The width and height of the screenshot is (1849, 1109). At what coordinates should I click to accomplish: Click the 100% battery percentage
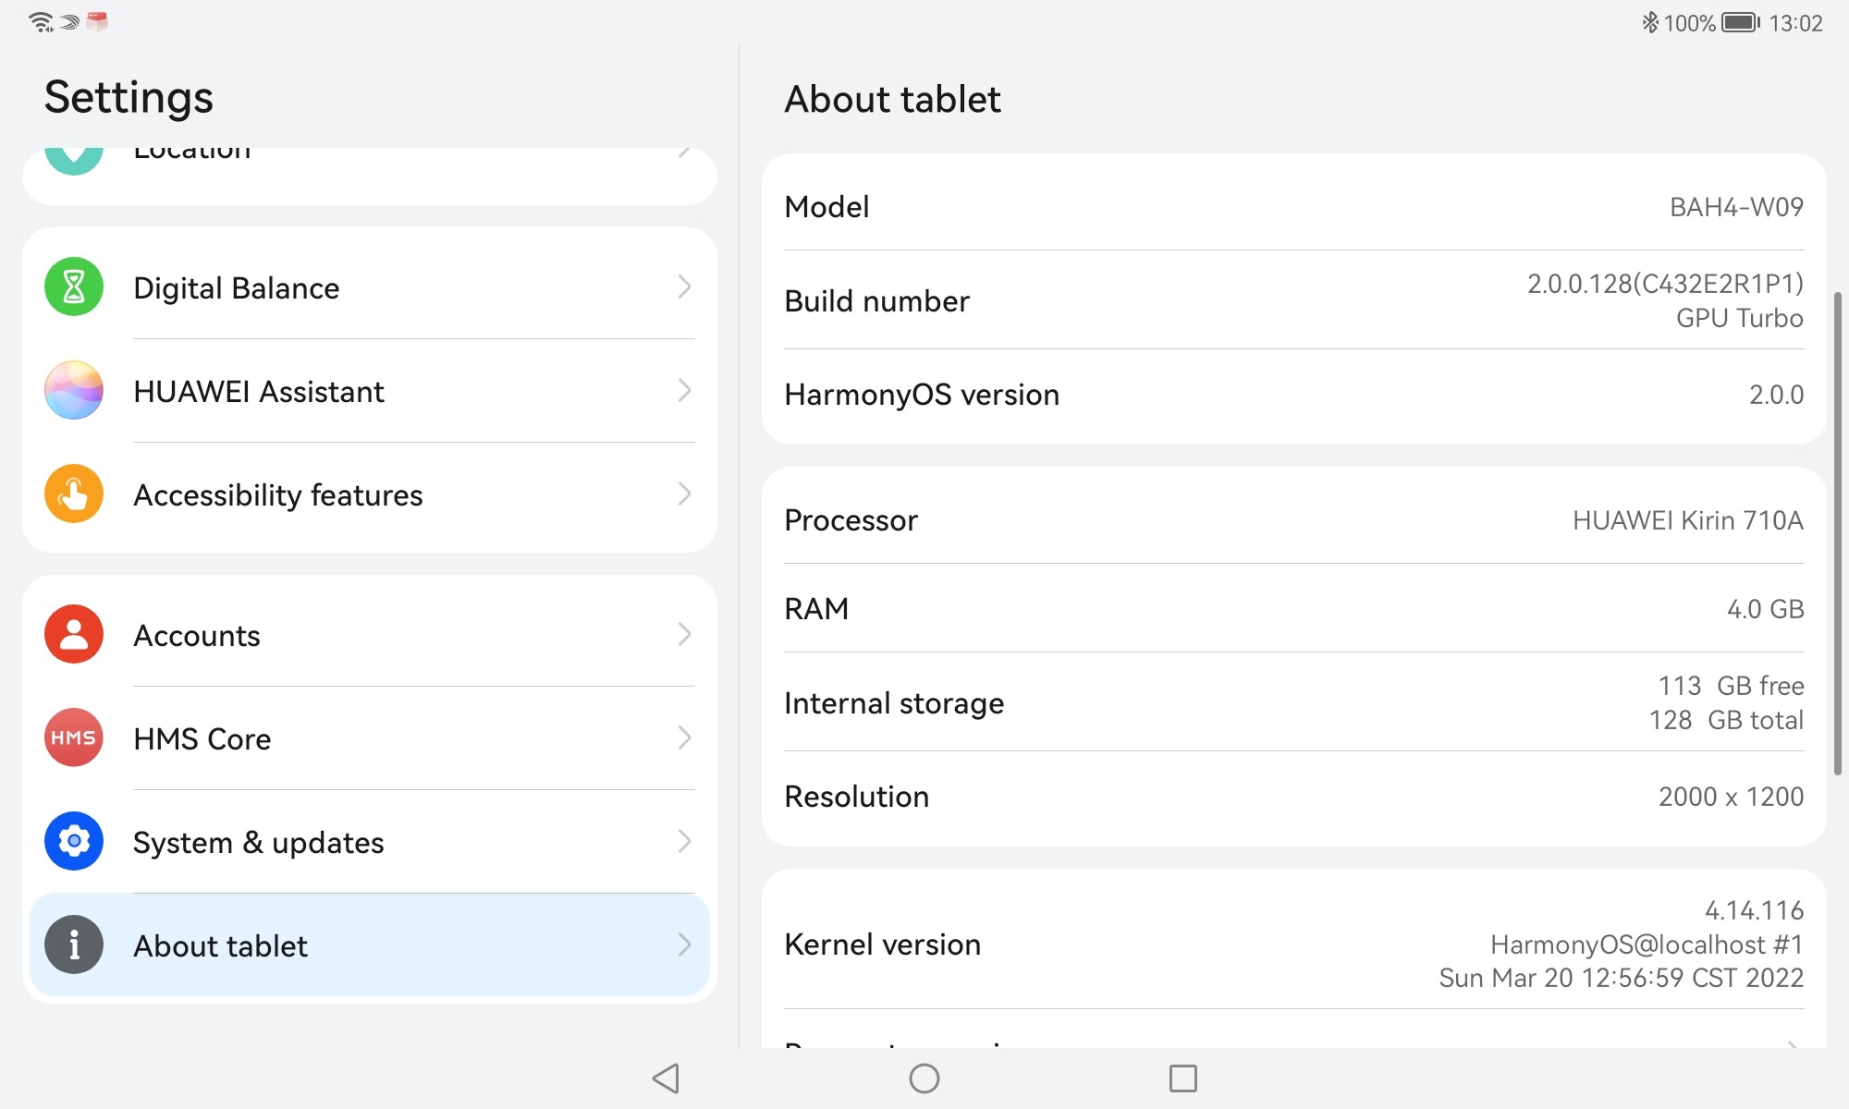point(1690,23)
